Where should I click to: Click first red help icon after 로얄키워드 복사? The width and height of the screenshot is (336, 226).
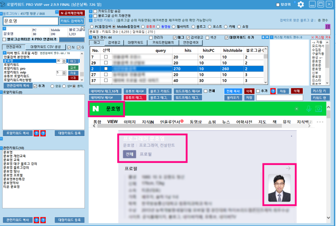point(37,133)
